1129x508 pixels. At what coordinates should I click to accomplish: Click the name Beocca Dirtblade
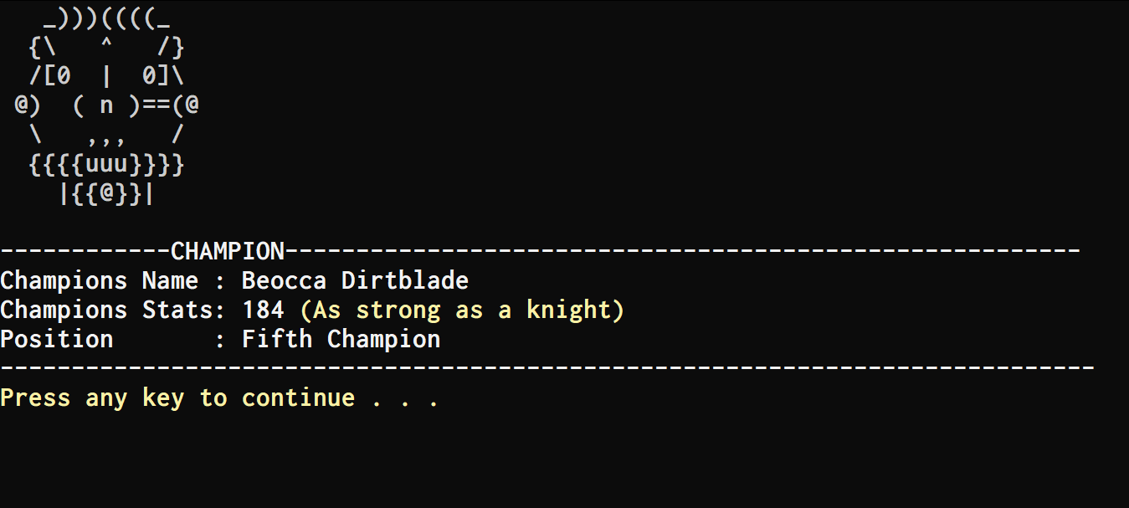[x=356, y=280]
